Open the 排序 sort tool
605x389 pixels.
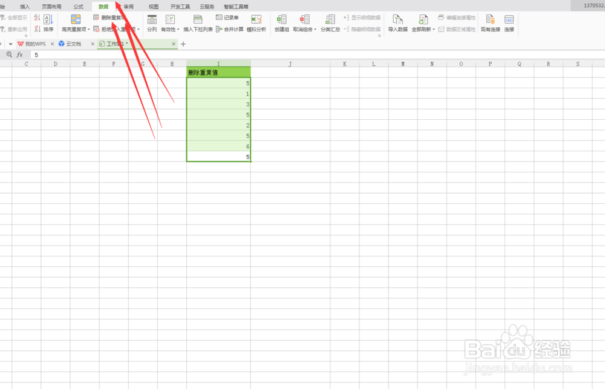[48, 23]
